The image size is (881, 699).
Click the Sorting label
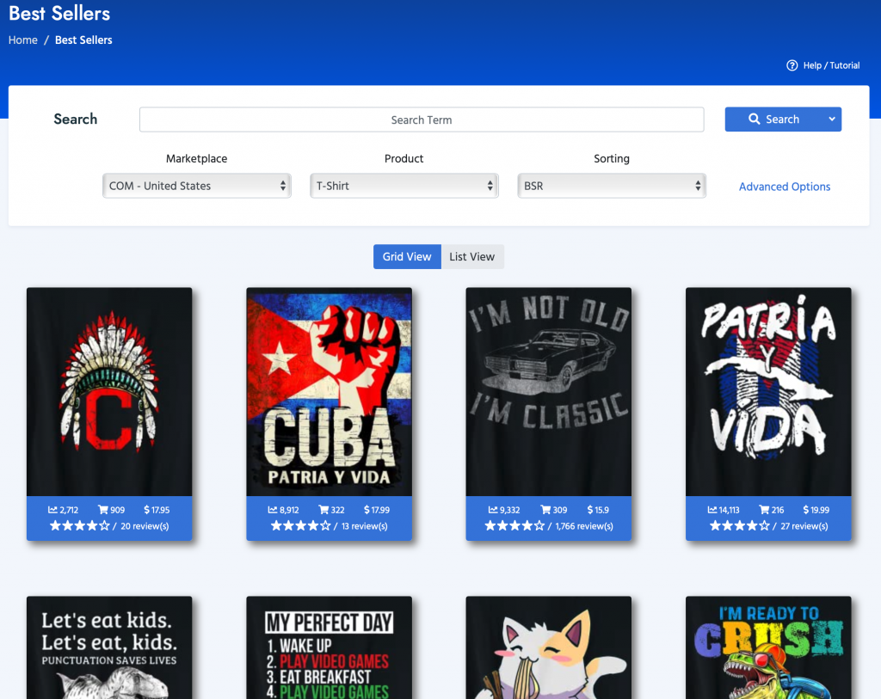pos(612,158)
